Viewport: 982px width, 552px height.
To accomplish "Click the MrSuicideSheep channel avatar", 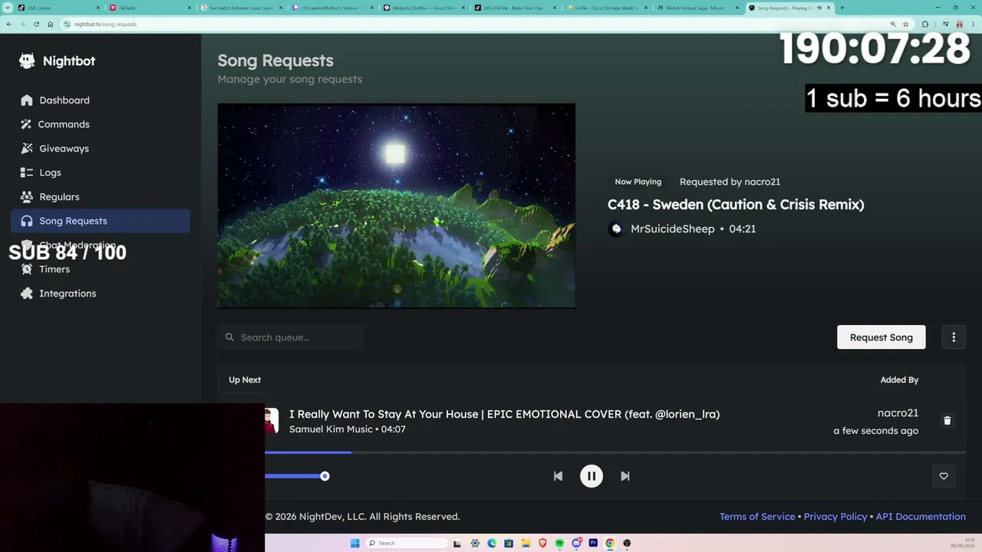I will [x=616, y=228].
